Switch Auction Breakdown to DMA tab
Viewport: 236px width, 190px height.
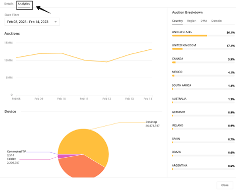pos(204,21)
